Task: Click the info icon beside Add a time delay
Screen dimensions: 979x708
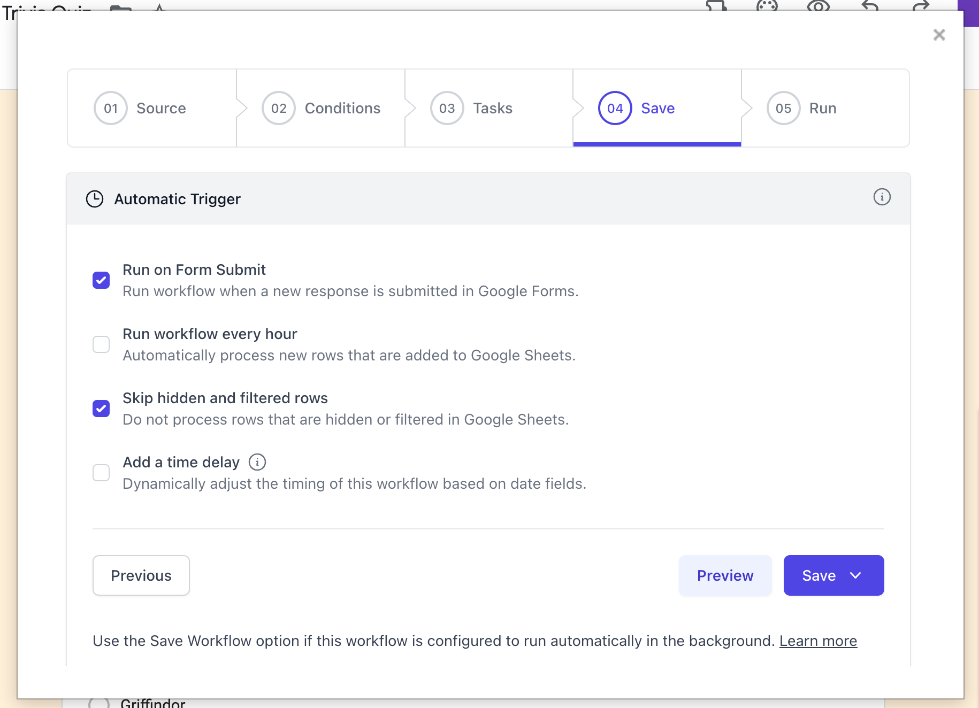Action: pos(257,462)
